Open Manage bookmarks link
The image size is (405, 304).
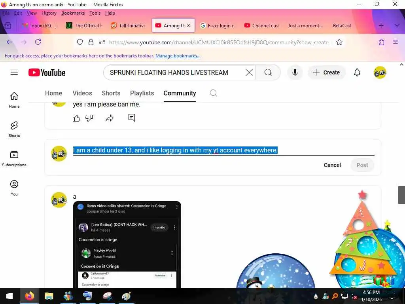[178, 56]
